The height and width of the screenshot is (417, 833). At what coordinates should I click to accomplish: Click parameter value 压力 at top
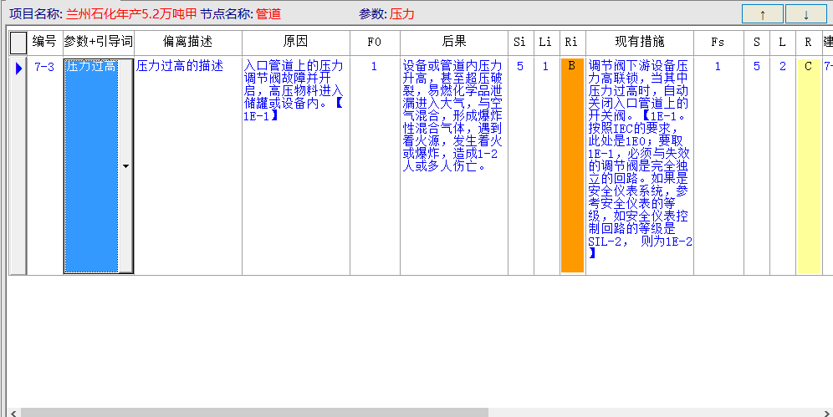[401, 14]
